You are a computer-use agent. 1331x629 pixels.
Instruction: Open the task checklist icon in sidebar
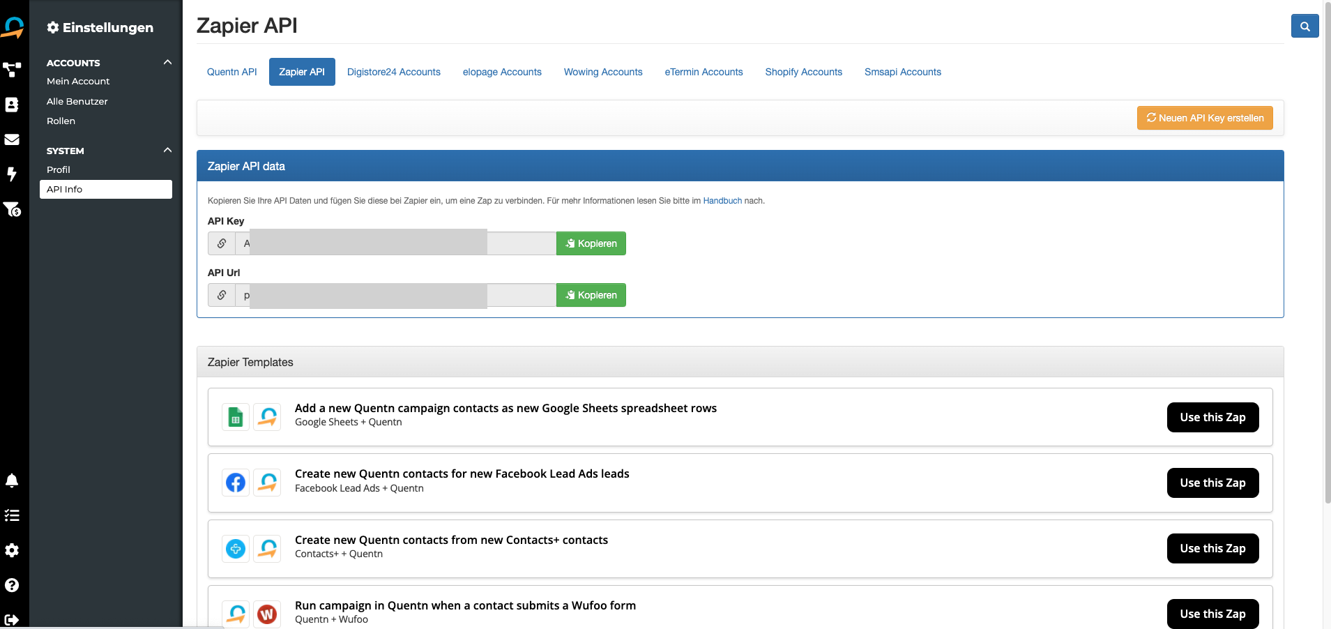click(x=12, y=515)
